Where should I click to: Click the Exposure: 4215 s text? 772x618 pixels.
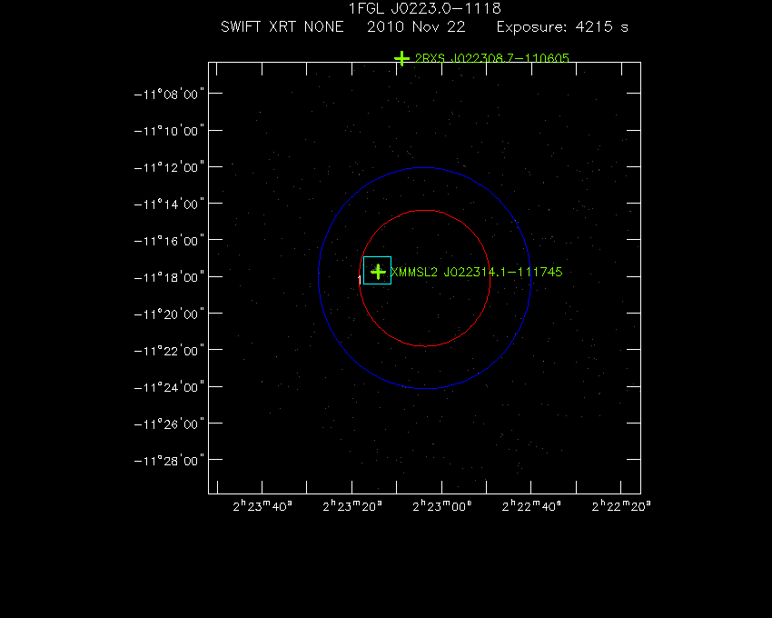pos(562,26)
